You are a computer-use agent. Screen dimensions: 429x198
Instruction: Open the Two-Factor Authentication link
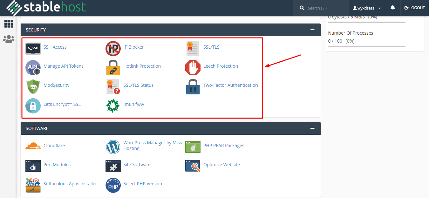click(x=230, y=85)
